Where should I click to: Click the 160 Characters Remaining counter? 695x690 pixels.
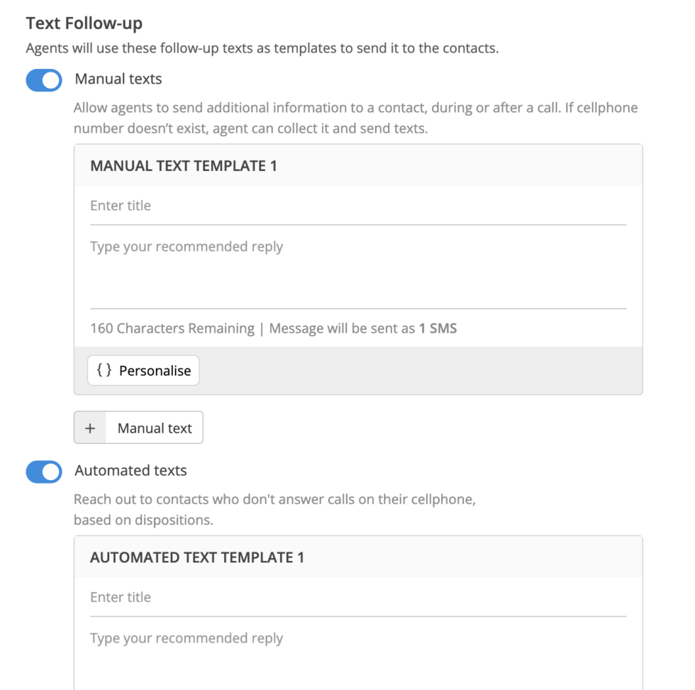(172, 328)
